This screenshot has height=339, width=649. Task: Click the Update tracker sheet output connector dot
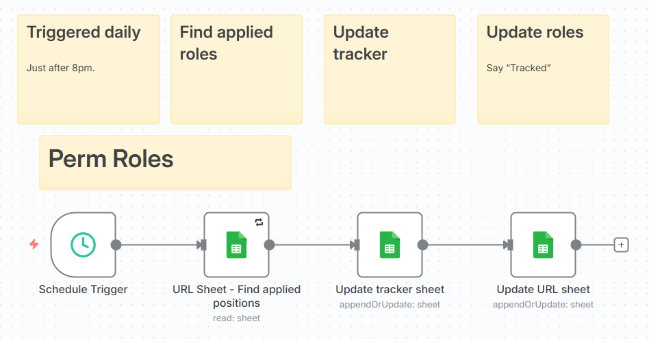[422, 244]
